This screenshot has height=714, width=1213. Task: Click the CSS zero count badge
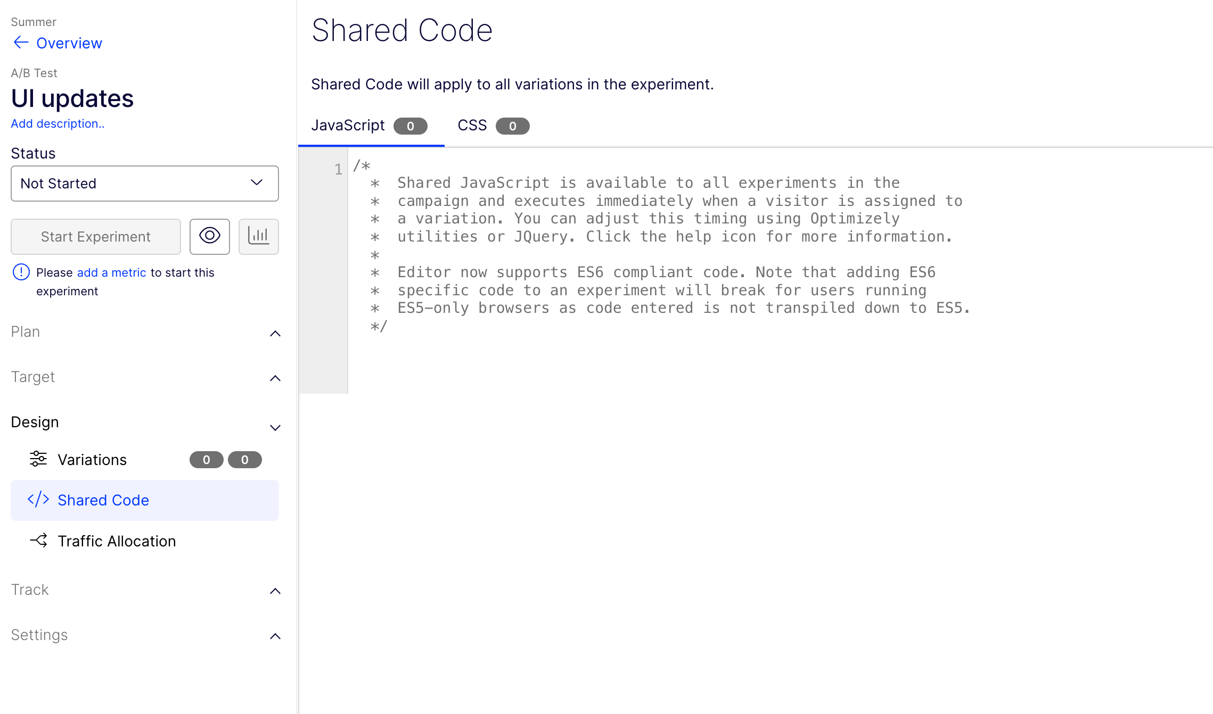[x=512, y=126]
